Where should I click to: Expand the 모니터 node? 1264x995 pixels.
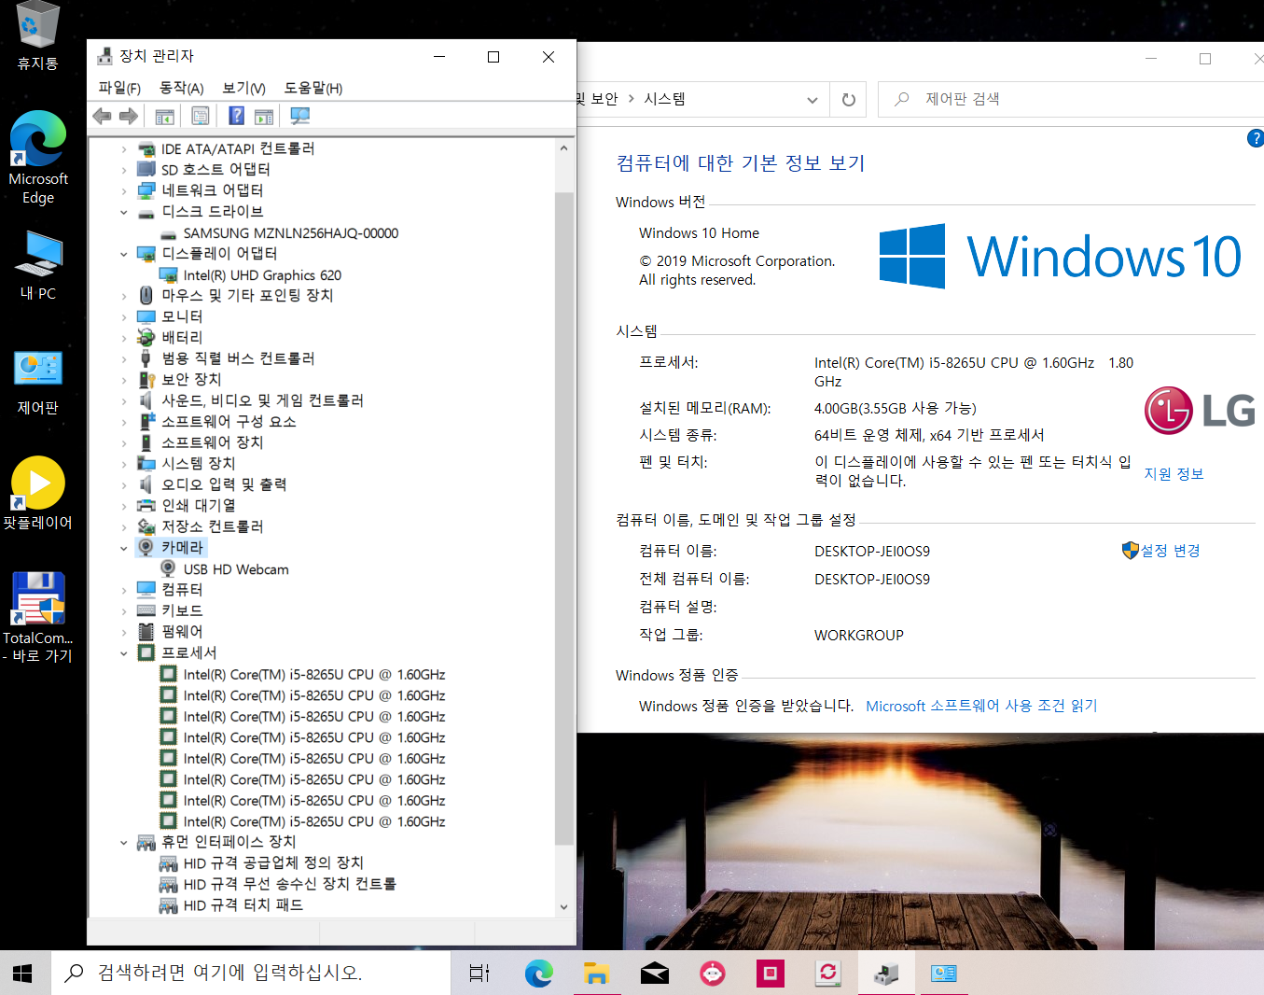[124, 317]
